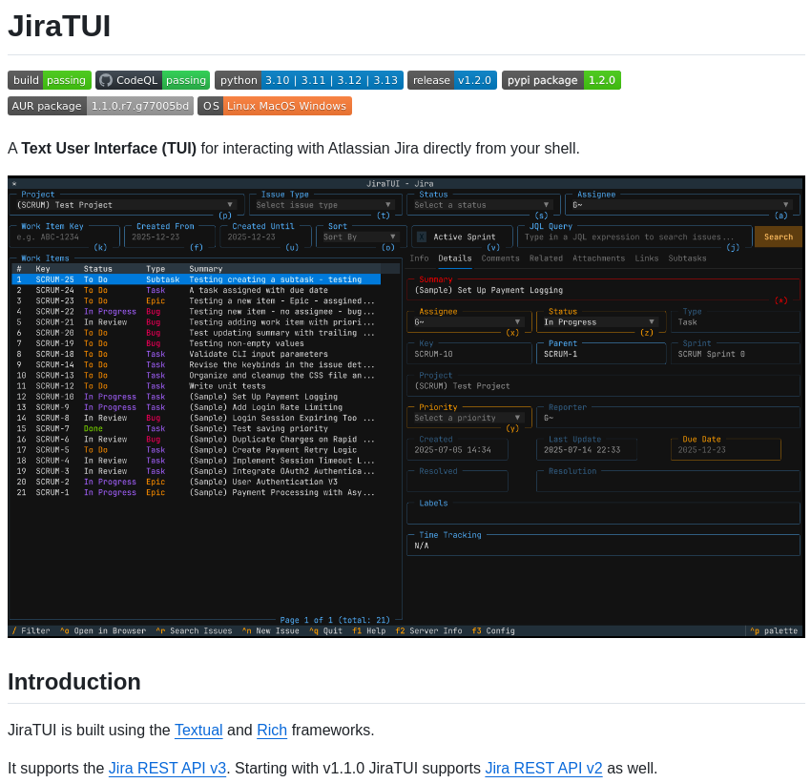This screenshot has width=811, height=783.
Task: Click the orange Search button
Action: (x=778, y=237)
